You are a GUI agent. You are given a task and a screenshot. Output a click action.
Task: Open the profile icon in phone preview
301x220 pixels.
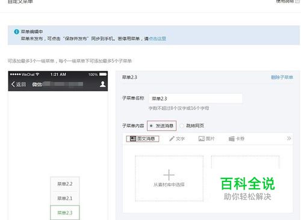click(102, 84)
